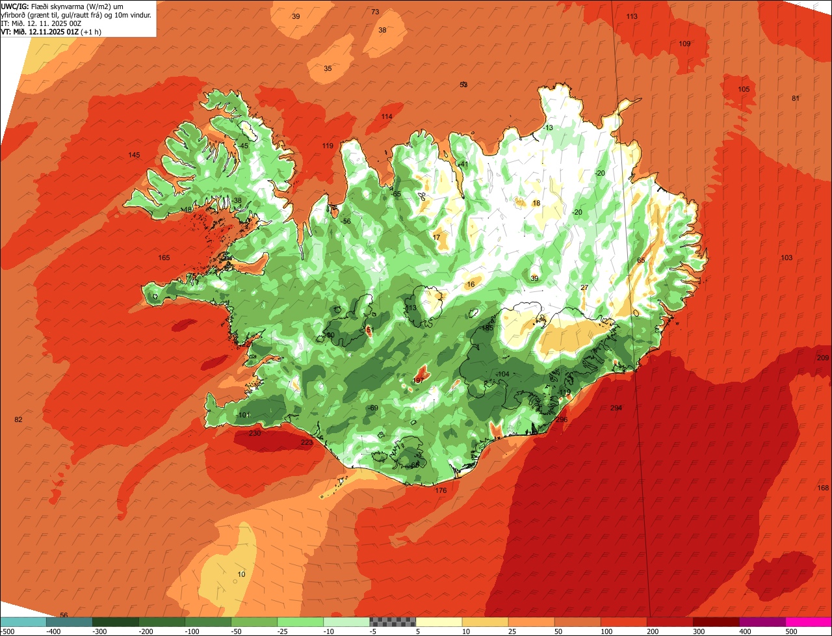The height and width of the screenshot is (636, 832).
Task: Click the value "176" south of the coast
Action: point(441,490)
